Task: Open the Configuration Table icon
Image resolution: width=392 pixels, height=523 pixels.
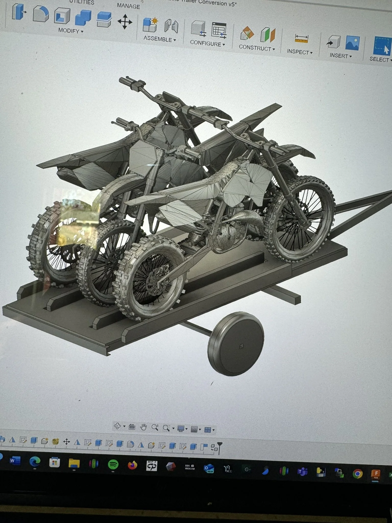Action: (219, 31)
